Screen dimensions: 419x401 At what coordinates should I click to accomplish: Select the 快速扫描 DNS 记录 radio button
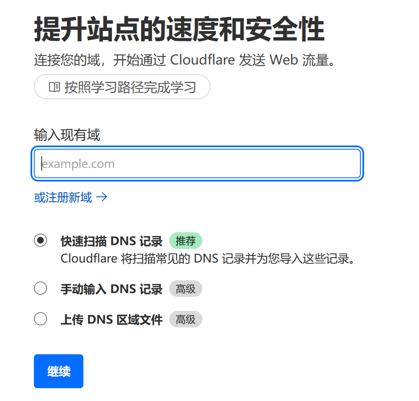tap(40, 240)
